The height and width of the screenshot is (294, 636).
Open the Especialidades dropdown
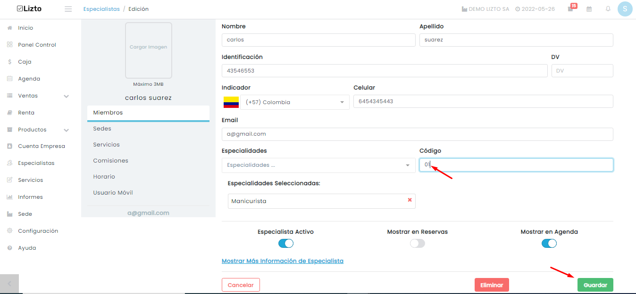[318, 165]
